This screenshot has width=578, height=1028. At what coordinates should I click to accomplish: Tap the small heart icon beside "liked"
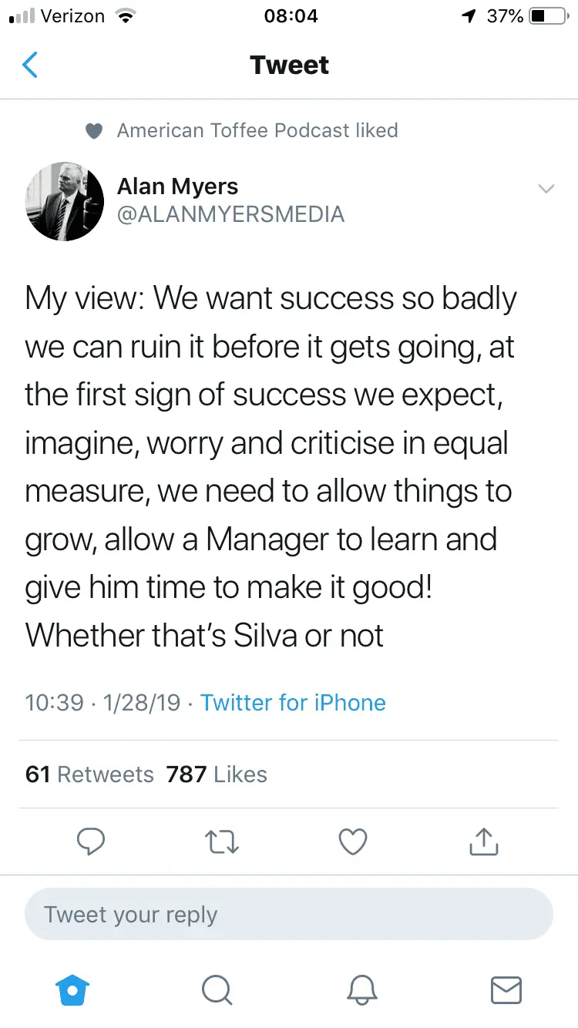point(94,132)
